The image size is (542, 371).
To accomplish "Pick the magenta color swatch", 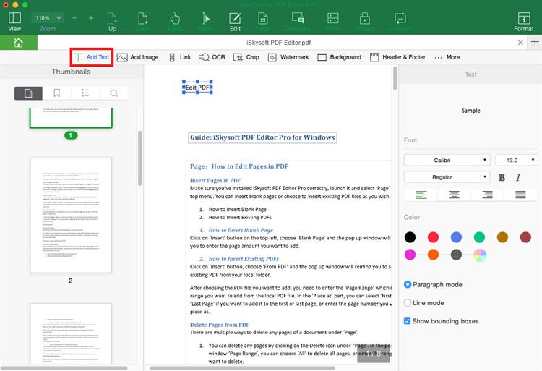I will tap(410, 255).
